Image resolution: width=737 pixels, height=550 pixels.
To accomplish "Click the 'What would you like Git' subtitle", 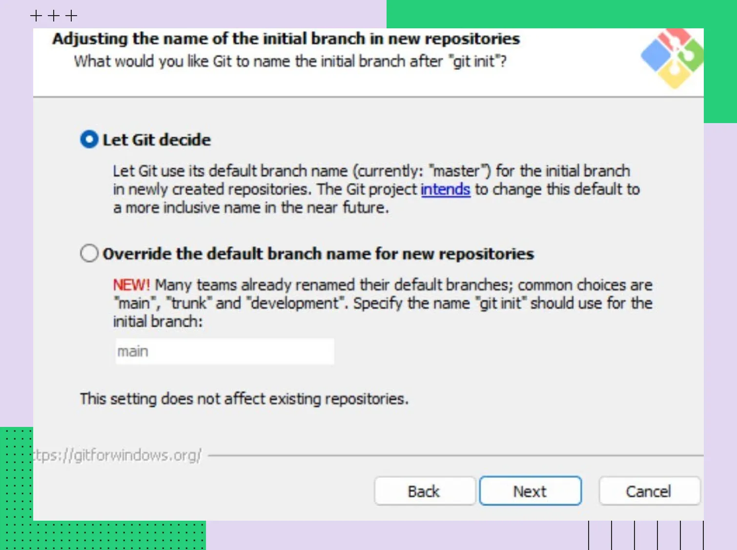I will [x=290, y=62].
